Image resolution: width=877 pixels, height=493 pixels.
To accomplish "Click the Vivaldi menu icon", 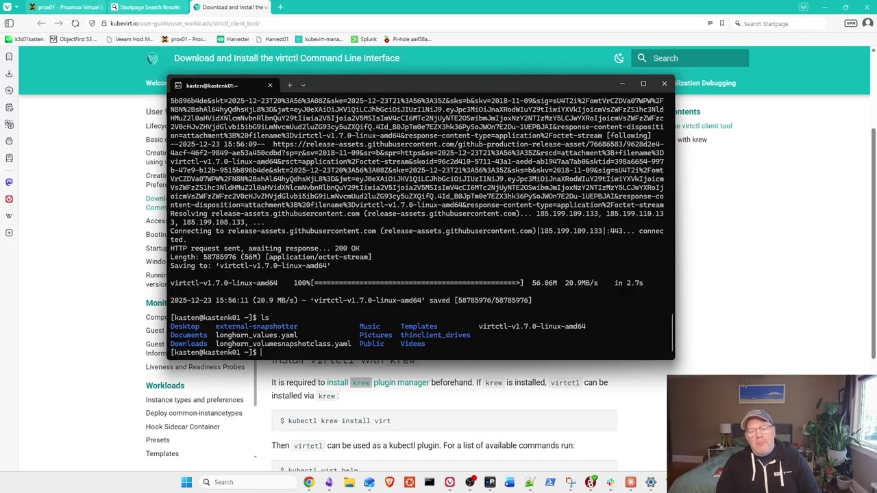I will tap(7, 7).
